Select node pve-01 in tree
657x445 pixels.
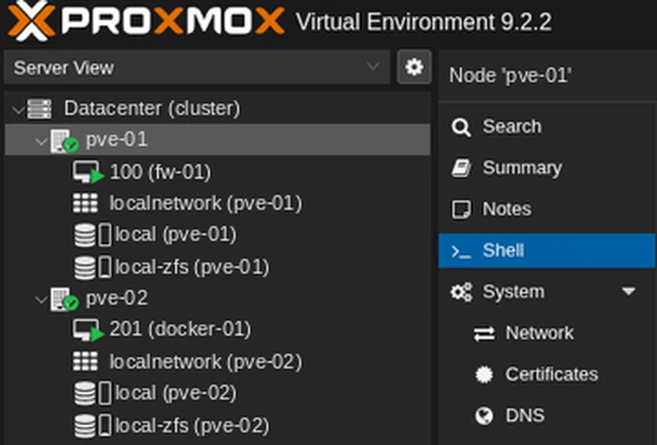click(117, 140)
